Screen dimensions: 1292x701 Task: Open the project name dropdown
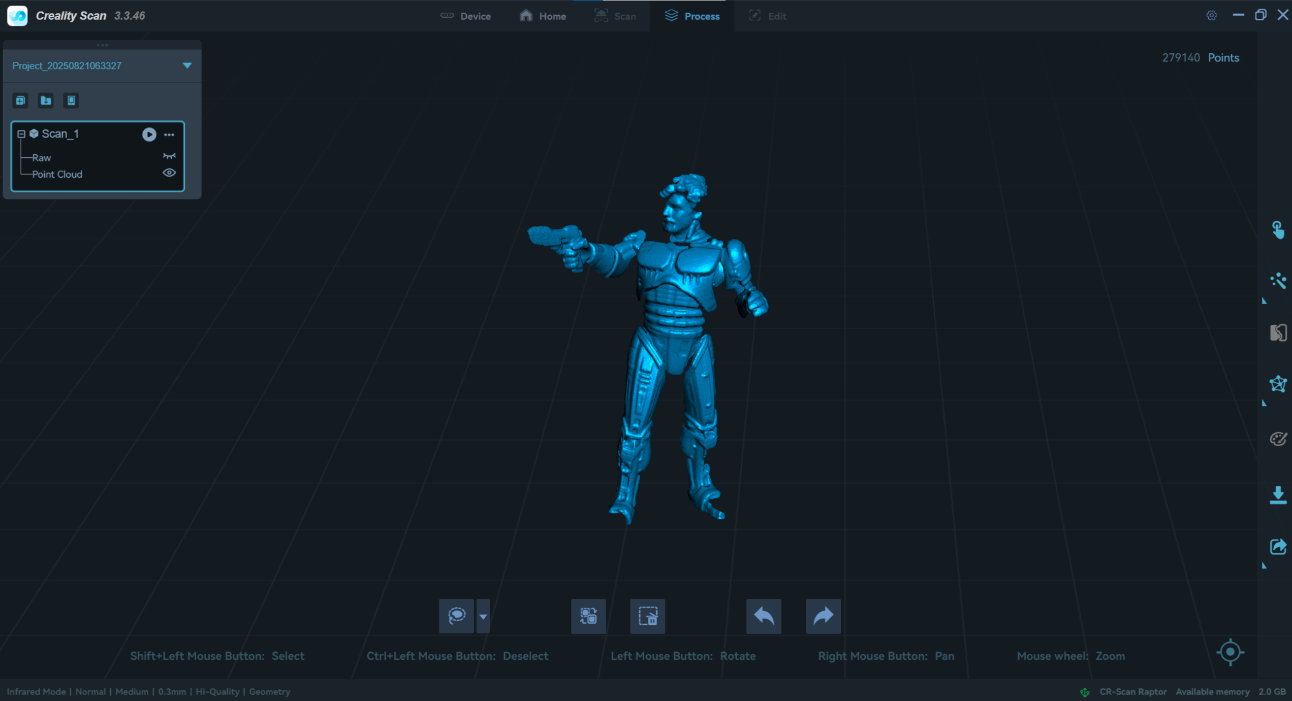(187, 65)
